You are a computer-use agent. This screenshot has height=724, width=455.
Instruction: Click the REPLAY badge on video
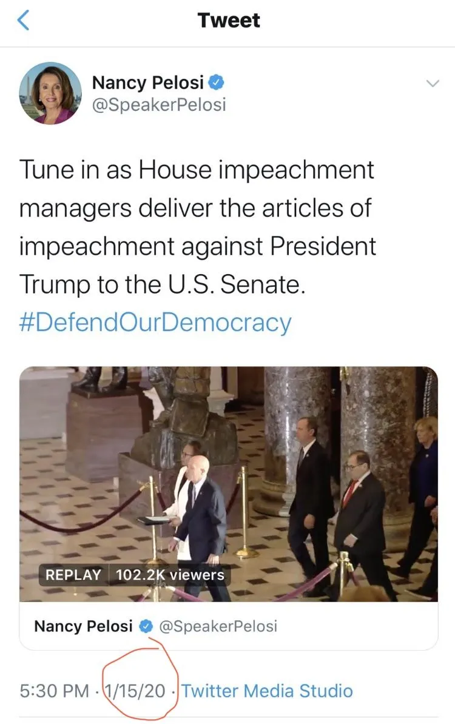point(73,575)
